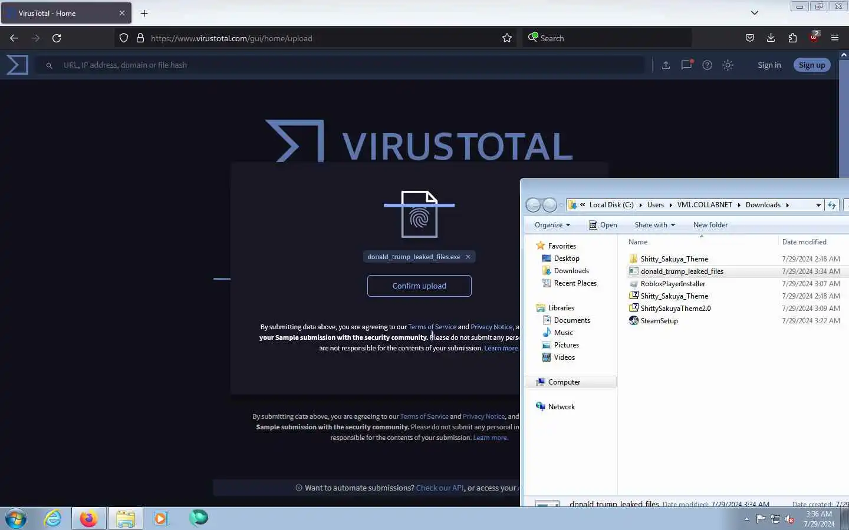849x530 pixels.
Task: Click the Firefox back arrow
Action: pyautogui.click(x=14, y=38)
